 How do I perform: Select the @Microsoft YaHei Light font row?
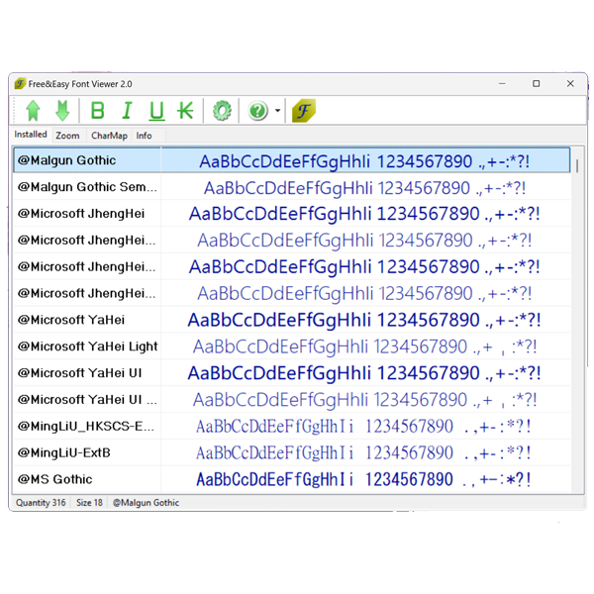pos(291,346)
